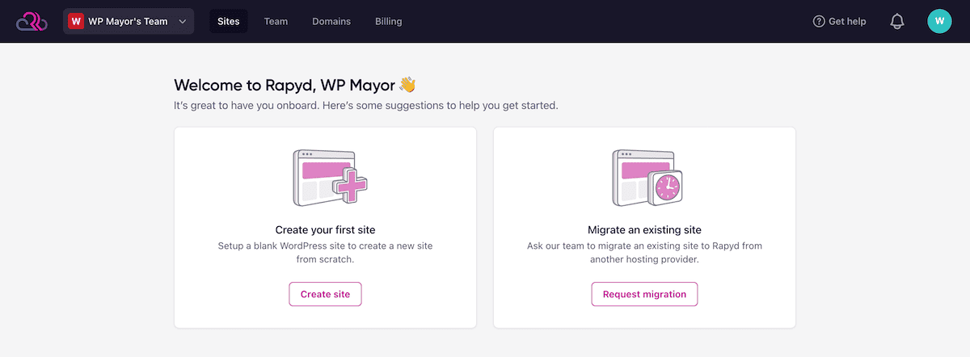The width and height of the screenshot is (970, 357).
Task: Click the 'Migrate an existing site' heading
Action: click(644, 230)
